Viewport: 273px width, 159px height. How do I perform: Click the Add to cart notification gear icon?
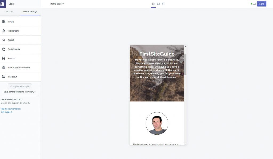coord(4,67)
